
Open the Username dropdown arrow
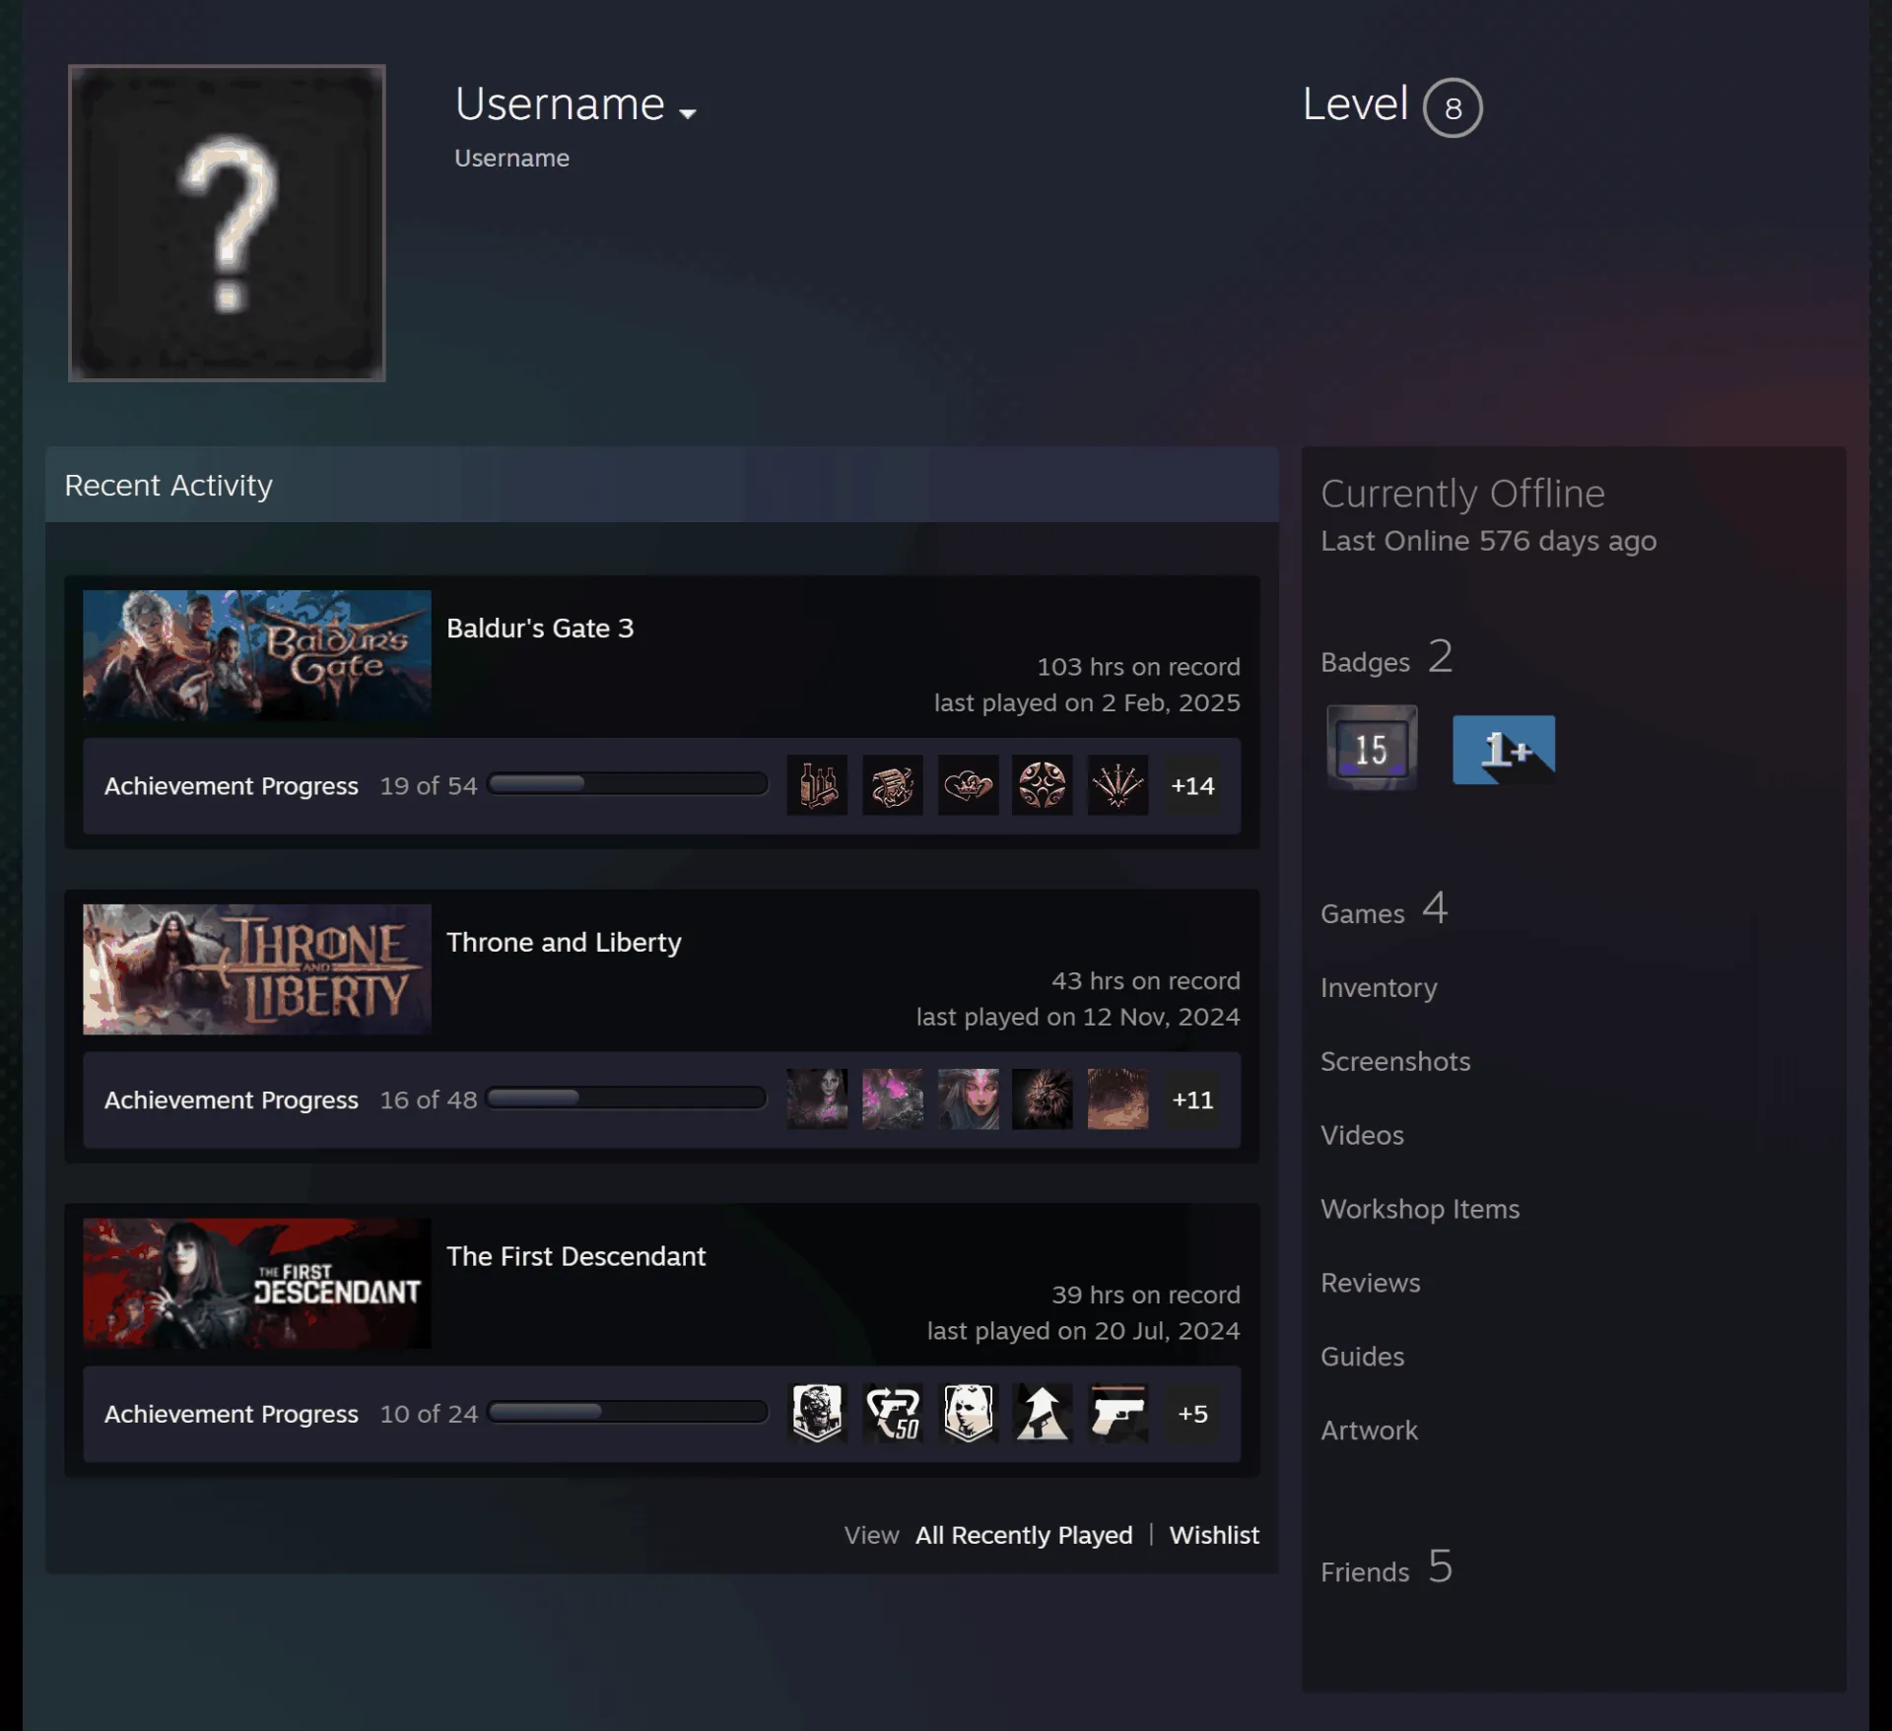tap(688, 113)
